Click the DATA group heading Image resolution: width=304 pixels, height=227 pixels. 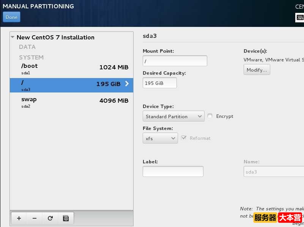(x=27, y=47)
